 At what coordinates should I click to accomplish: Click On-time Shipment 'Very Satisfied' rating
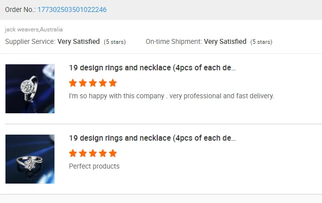point(225,41)
